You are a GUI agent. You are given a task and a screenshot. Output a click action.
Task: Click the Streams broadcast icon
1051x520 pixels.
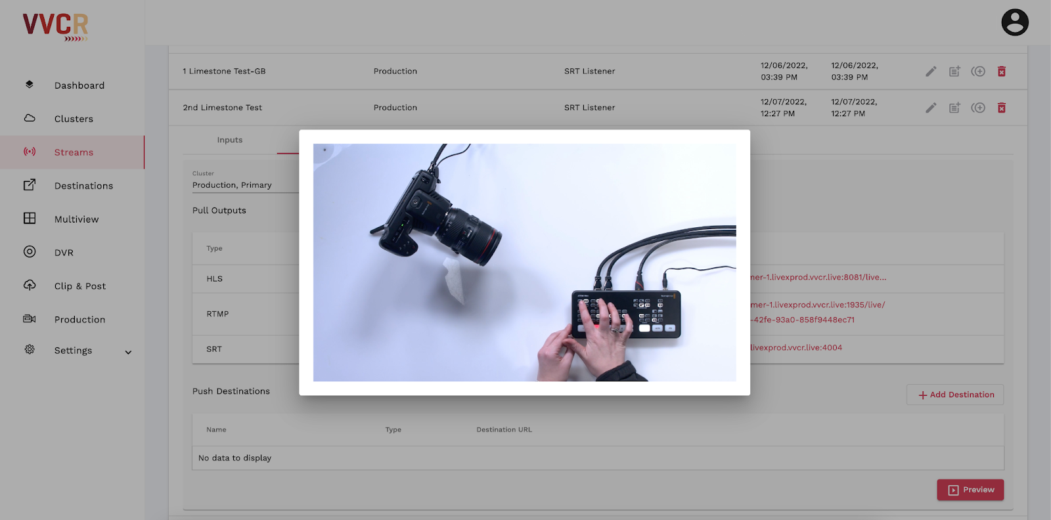click(30, 152)
